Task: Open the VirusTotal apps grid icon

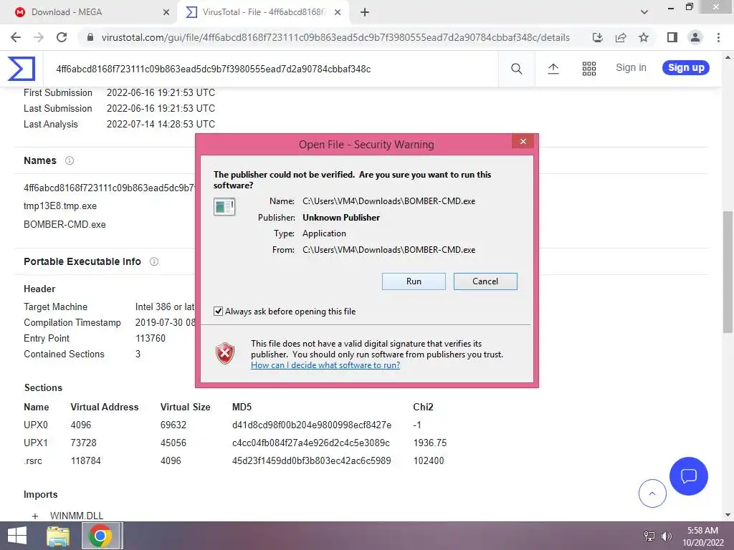Action: click(589, 69)
